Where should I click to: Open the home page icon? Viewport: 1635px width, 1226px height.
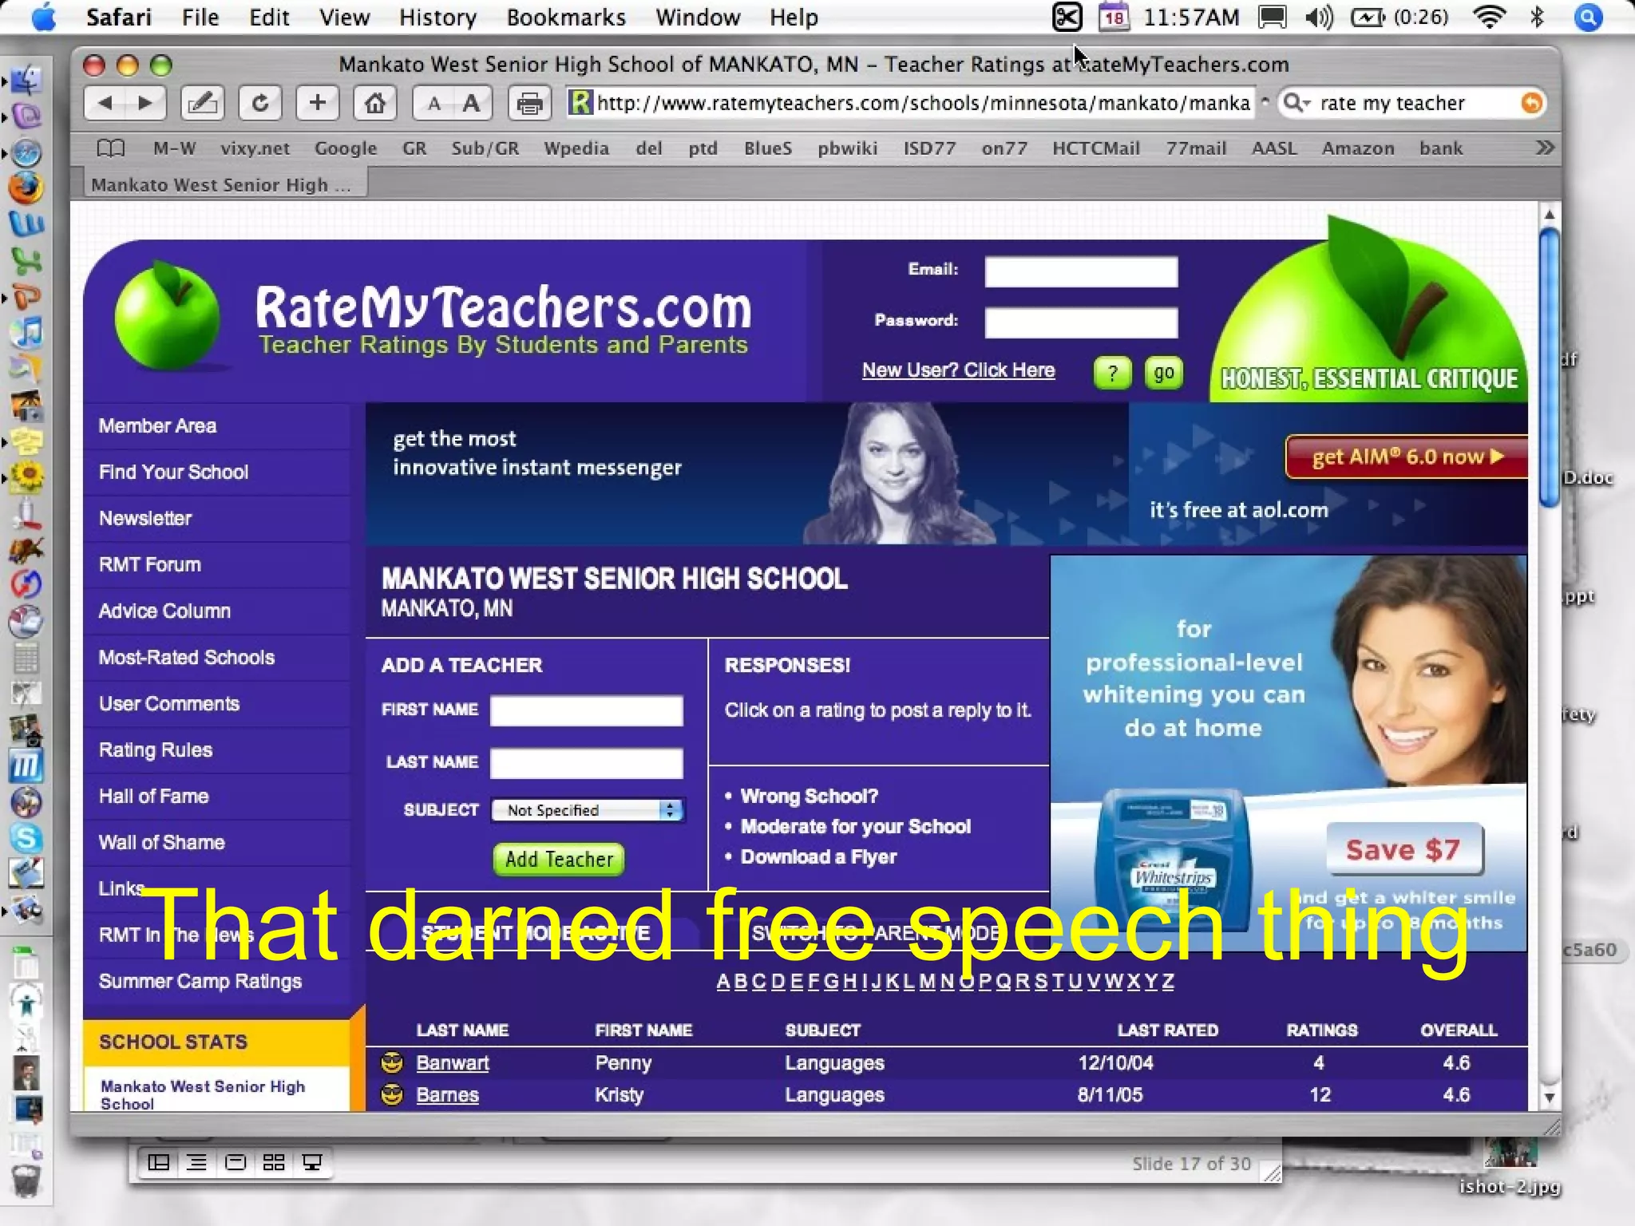pyautogui.click(x=375, y=103)
